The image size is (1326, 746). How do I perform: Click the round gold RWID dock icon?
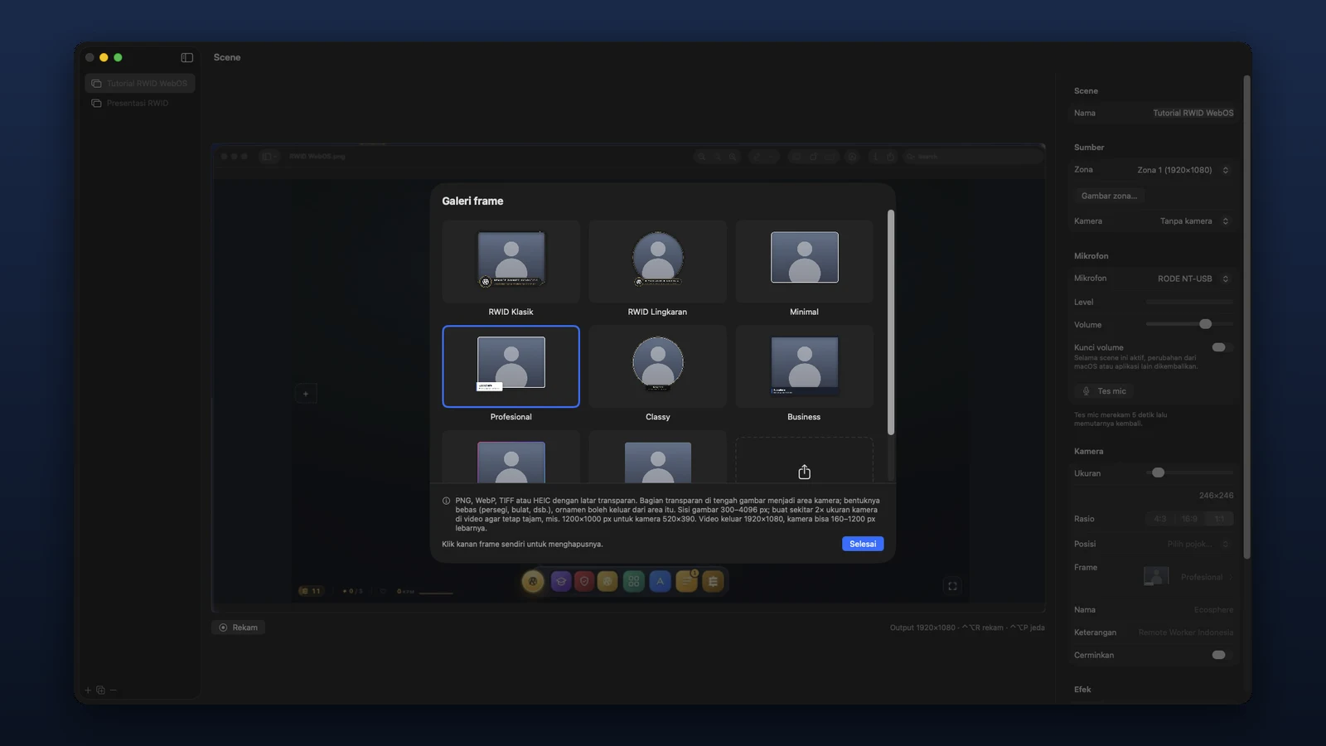pyautogui.click(x=533, y=581)
